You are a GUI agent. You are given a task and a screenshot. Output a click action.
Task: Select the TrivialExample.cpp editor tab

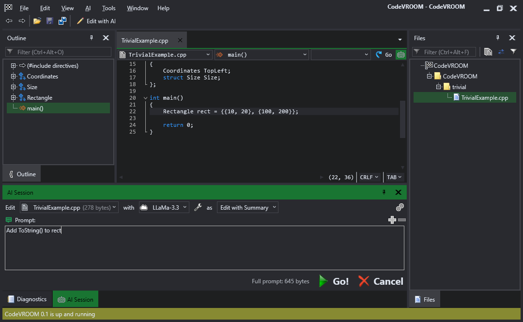(x=145, y=40)
